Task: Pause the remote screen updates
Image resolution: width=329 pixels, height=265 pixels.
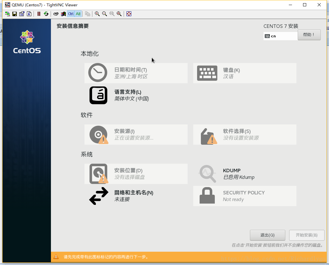Action: tap(39, 14)
